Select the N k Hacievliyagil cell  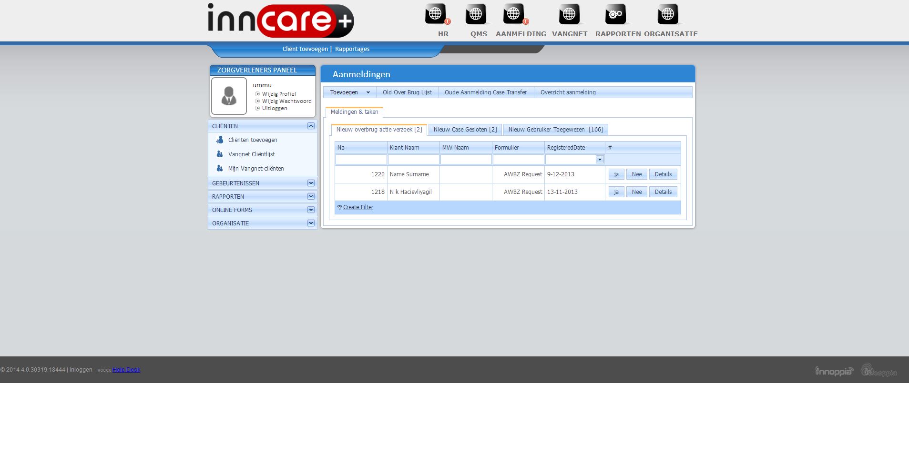pyautogui.click(x=413, y=192)
